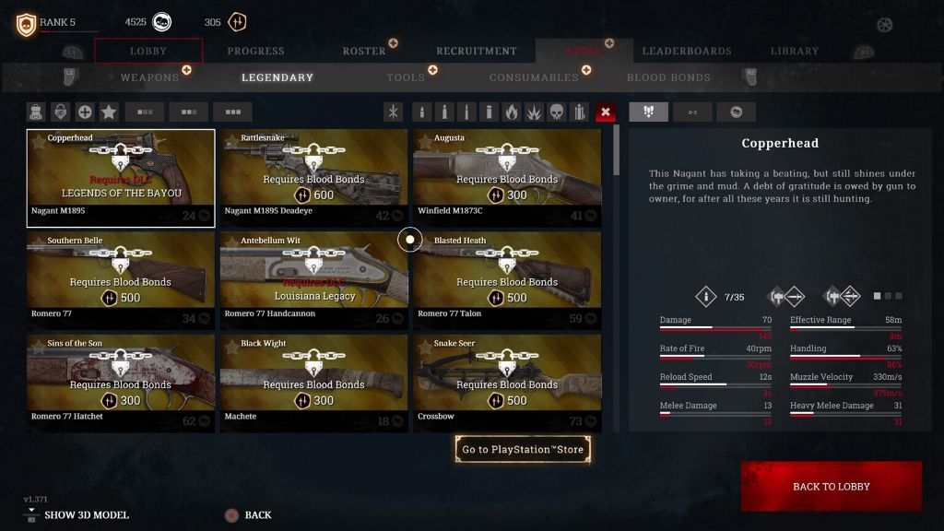Open settings gear at top right
The height and width of the screenshot is (531, 944).
point(884,25)
